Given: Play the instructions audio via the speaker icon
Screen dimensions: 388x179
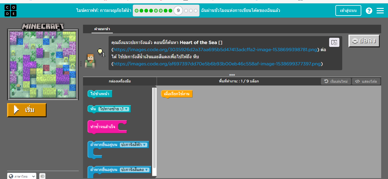Looking at the screenshot, I should (334, 42).
